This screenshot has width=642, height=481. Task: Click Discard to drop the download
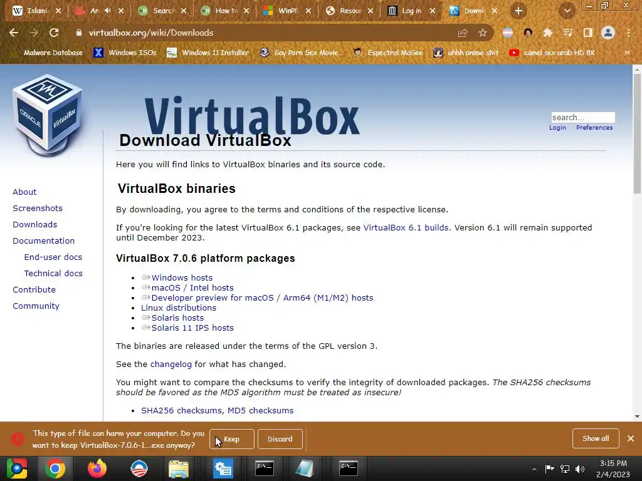[280, 439]
